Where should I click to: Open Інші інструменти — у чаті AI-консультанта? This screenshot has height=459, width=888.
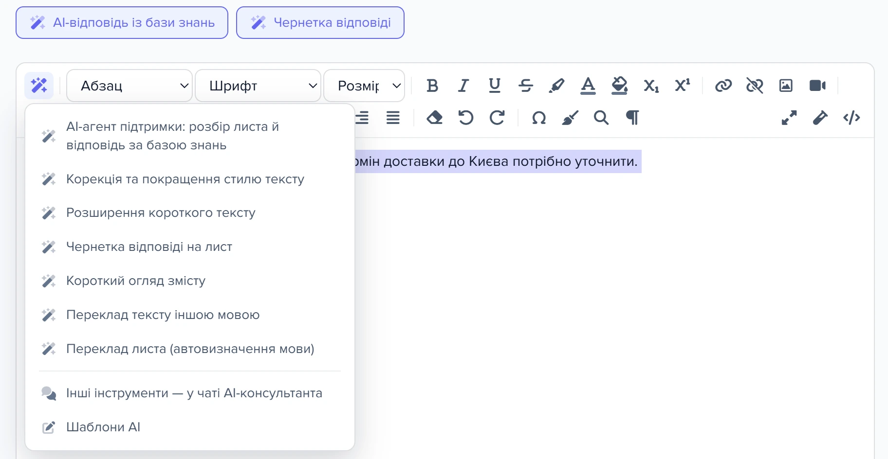pos(190,393)
